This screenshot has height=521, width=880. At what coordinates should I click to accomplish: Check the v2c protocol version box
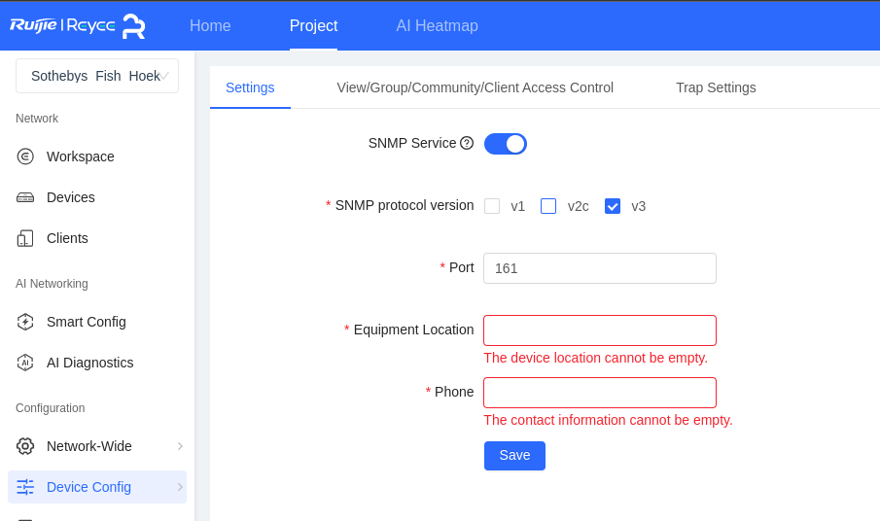point(548,206)
